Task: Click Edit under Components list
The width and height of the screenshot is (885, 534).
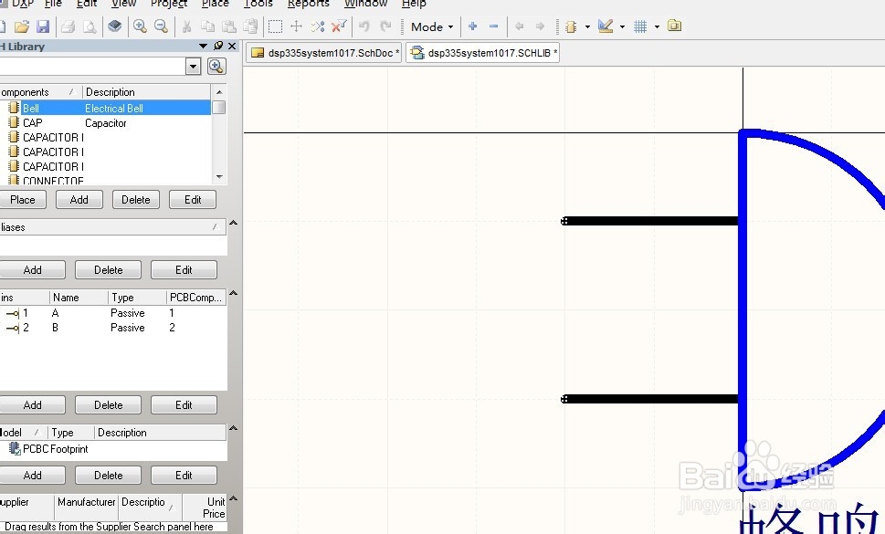Action: [x=193, y=200]
